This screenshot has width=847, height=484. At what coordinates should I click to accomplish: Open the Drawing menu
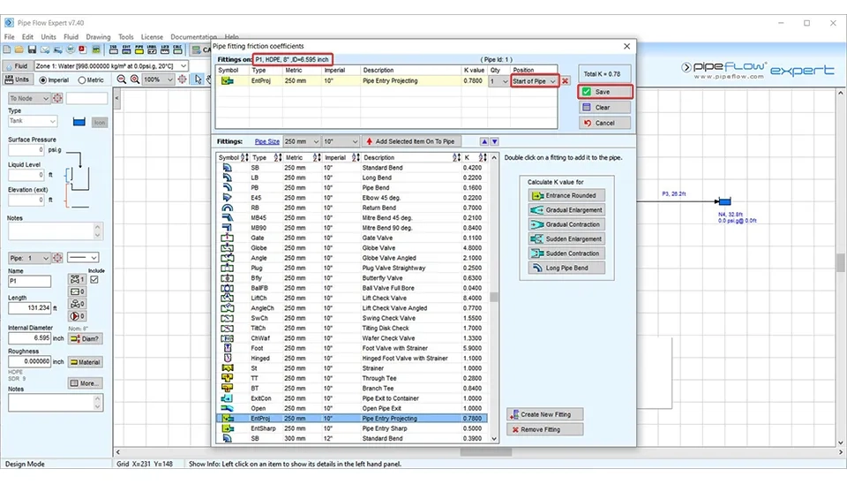click(x=98, y=37)
